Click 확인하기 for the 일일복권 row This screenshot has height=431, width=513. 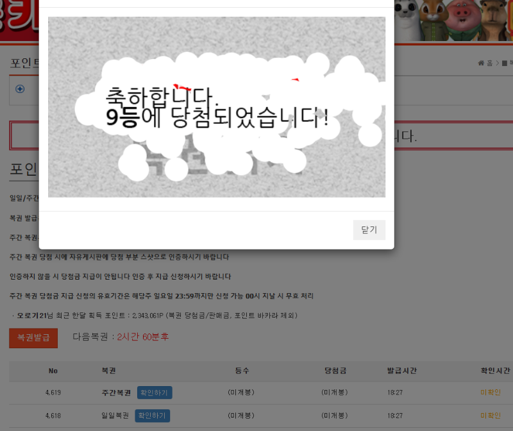coord(153,416)
